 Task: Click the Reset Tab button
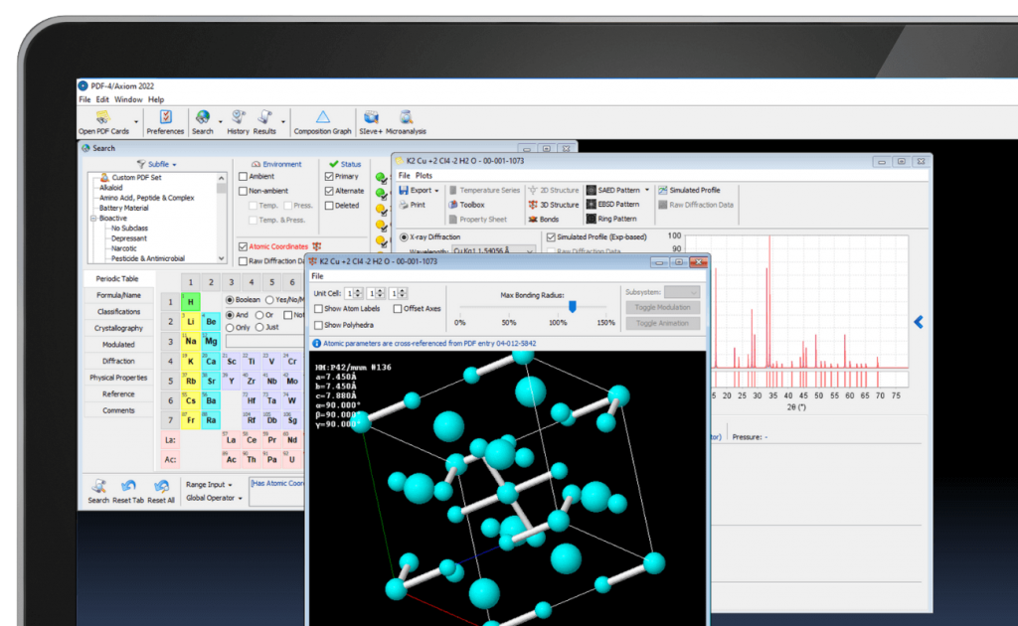(x=128, y=492)
